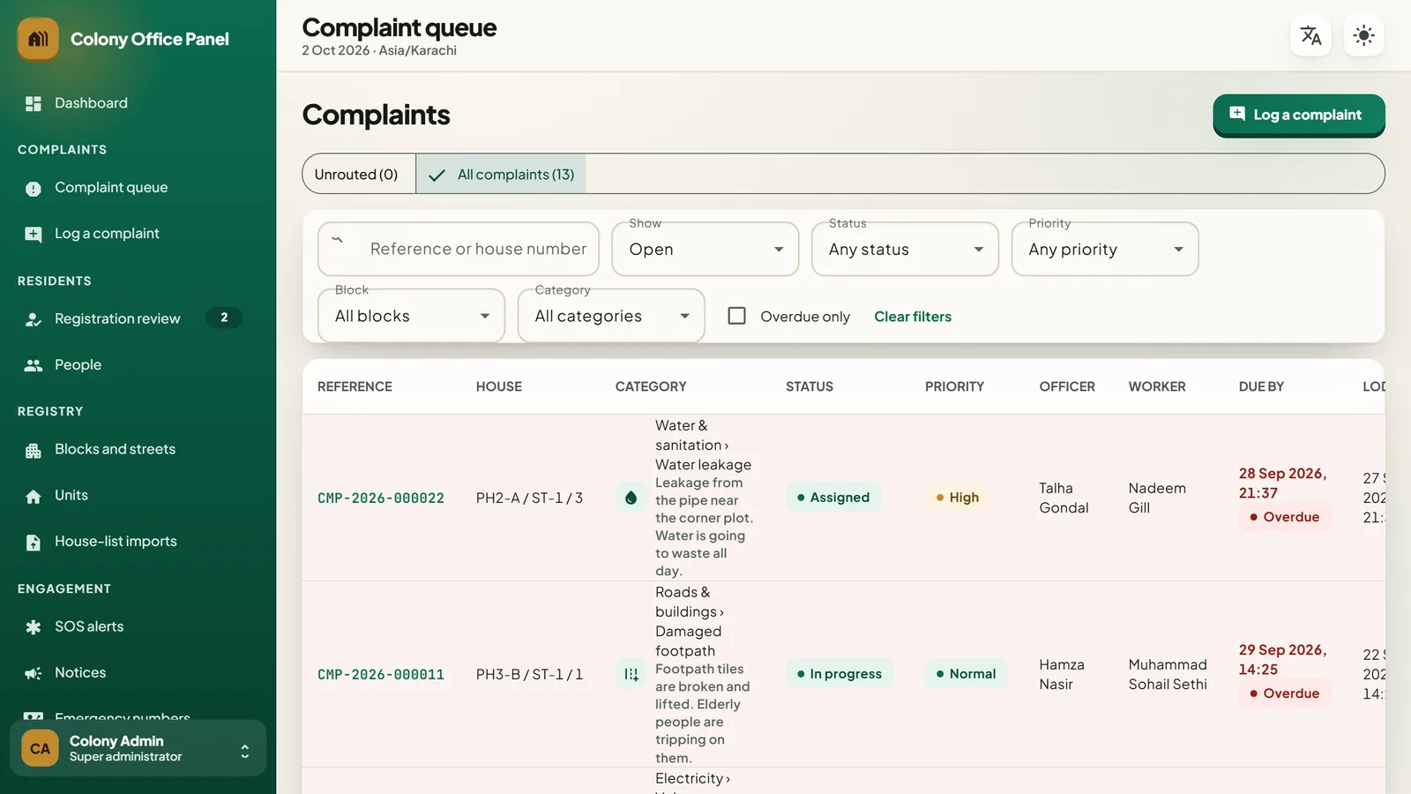Click the High priority badge
This screenshot has height=794, width=1411.
click(x=958, y=498)
